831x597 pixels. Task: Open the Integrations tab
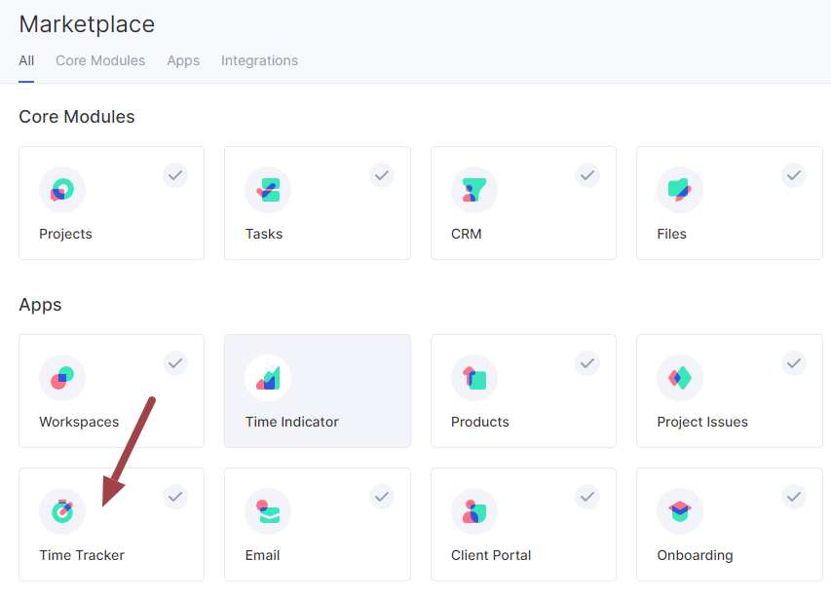tap(259, 60)
